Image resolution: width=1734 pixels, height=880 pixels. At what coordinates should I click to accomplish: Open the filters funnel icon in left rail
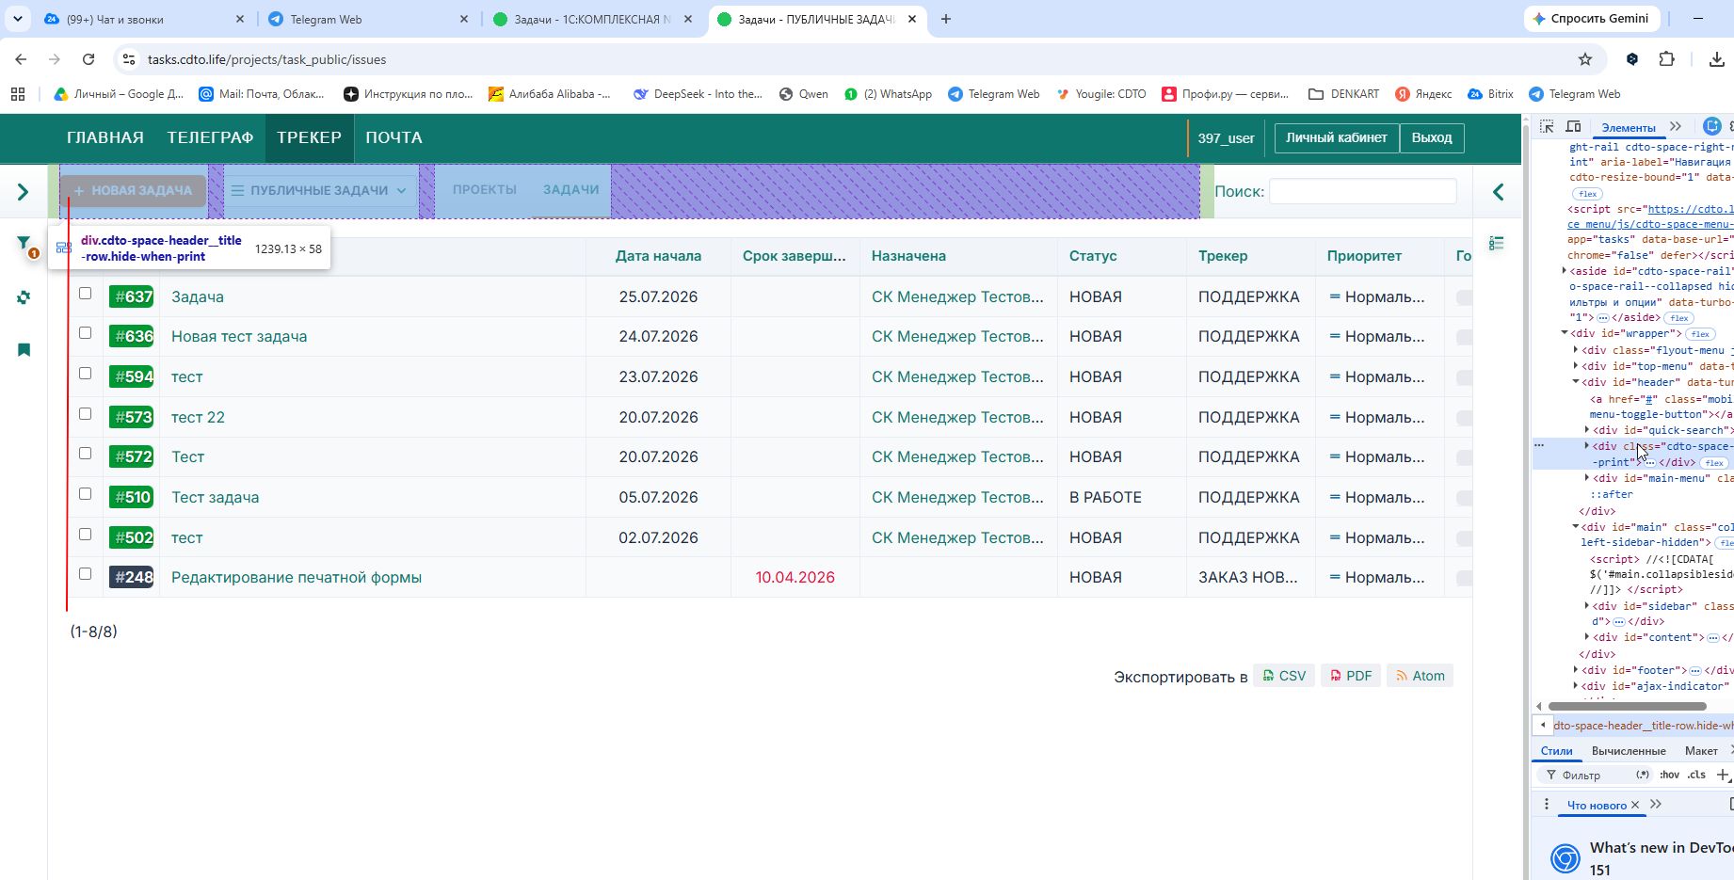point(24,243)
